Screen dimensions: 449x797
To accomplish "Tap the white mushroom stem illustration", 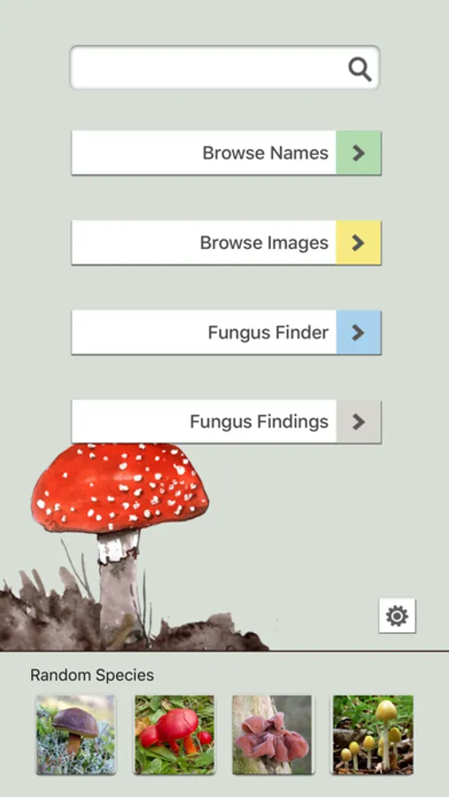I will (x=119, y=584).
